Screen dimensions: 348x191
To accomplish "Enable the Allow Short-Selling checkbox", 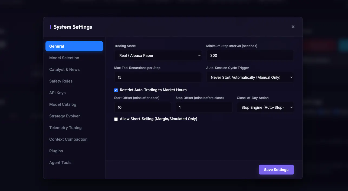I will click(116, 119).
